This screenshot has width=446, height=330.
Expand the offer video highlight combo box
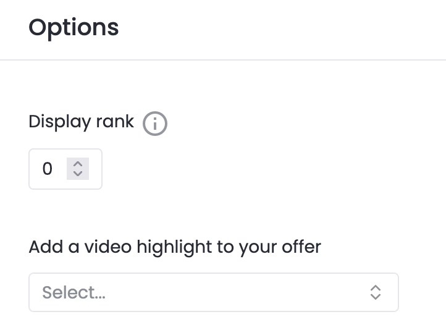[x=214, y=292]
